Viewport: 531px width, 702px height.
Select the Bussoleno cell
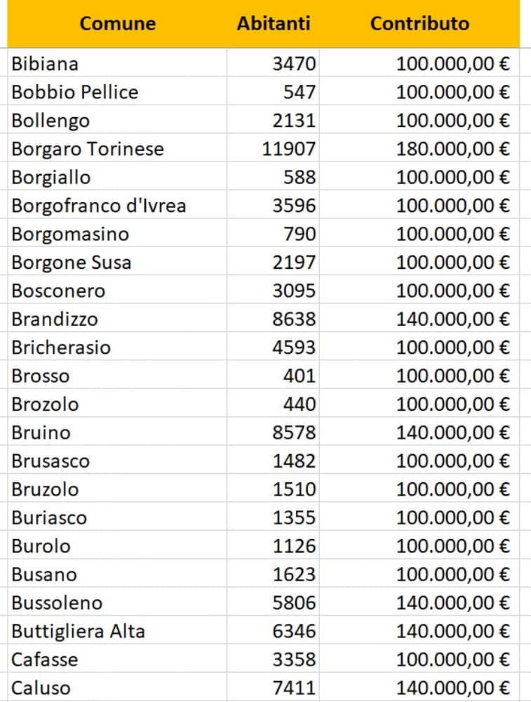tap(57, 602)
